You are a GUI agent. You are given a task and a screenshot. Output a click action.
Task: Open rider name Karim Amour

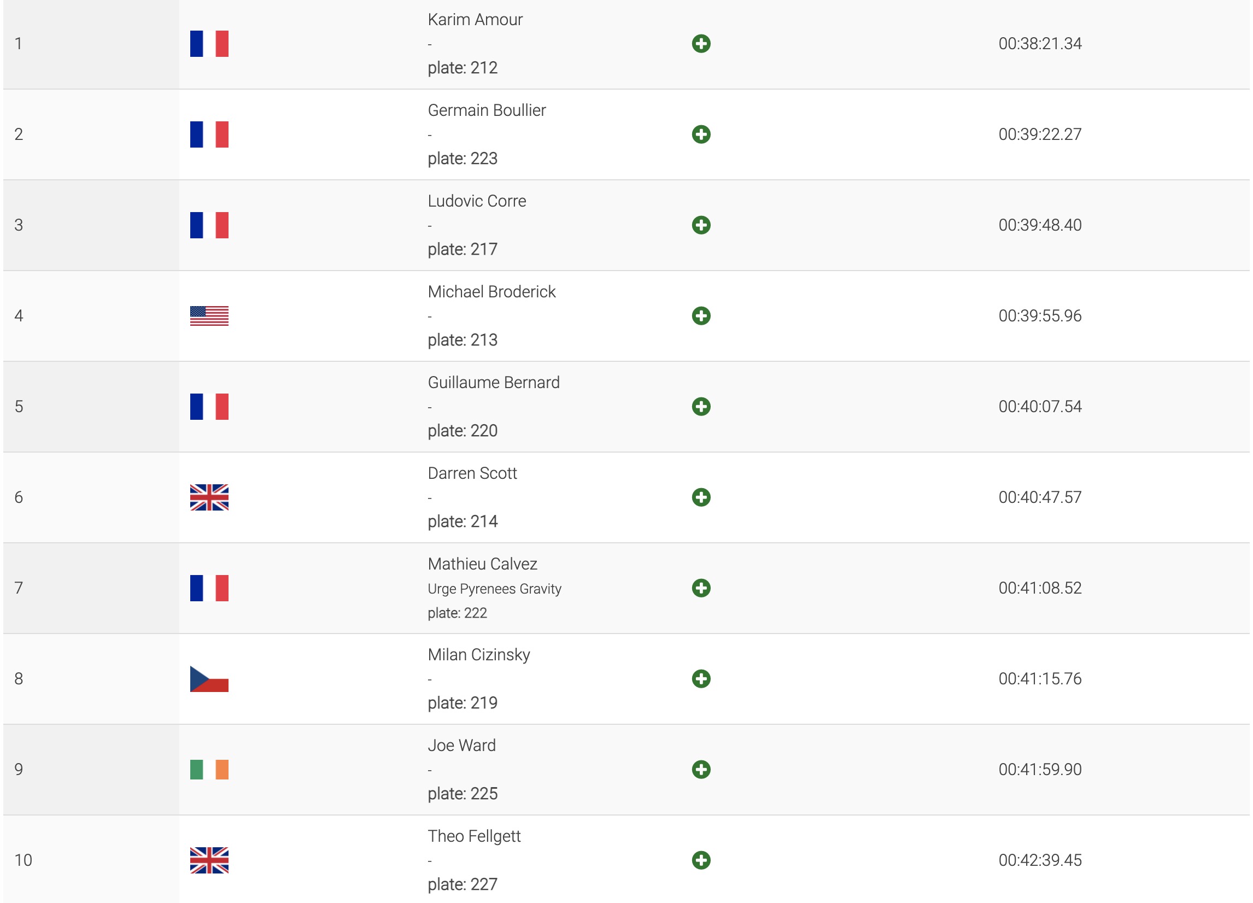coord(475,20)
